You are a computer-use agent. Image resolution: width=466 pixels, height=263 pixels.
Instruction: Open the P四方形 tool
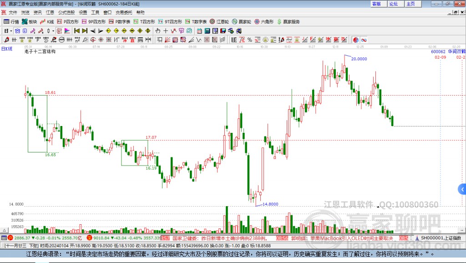click(x=68, y=21)
